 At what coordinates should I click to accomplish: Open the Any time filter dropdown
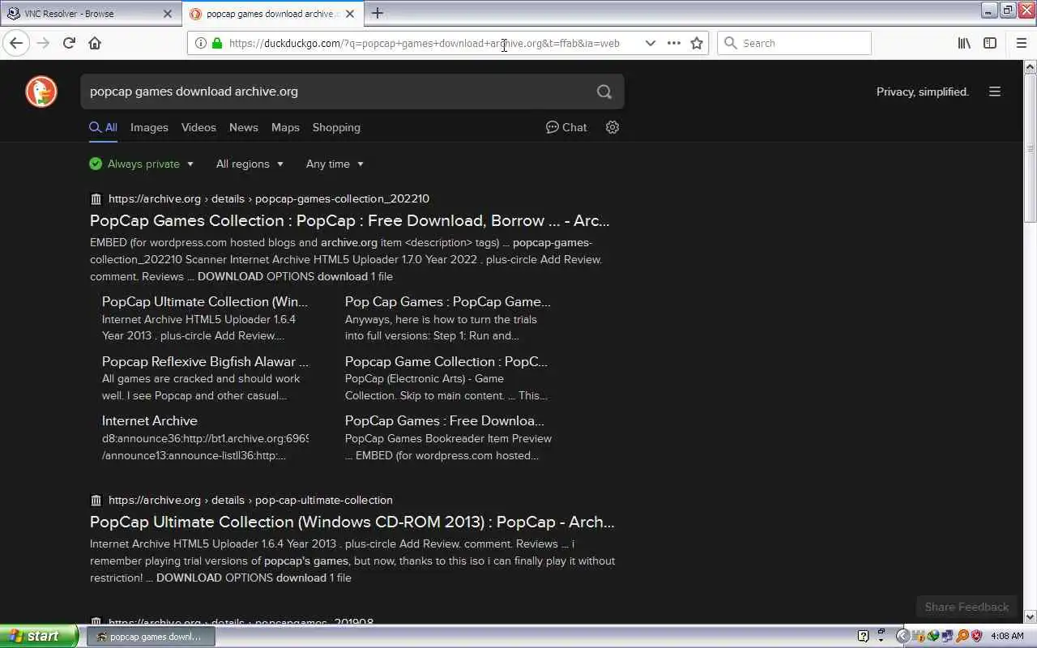point(335,164)
